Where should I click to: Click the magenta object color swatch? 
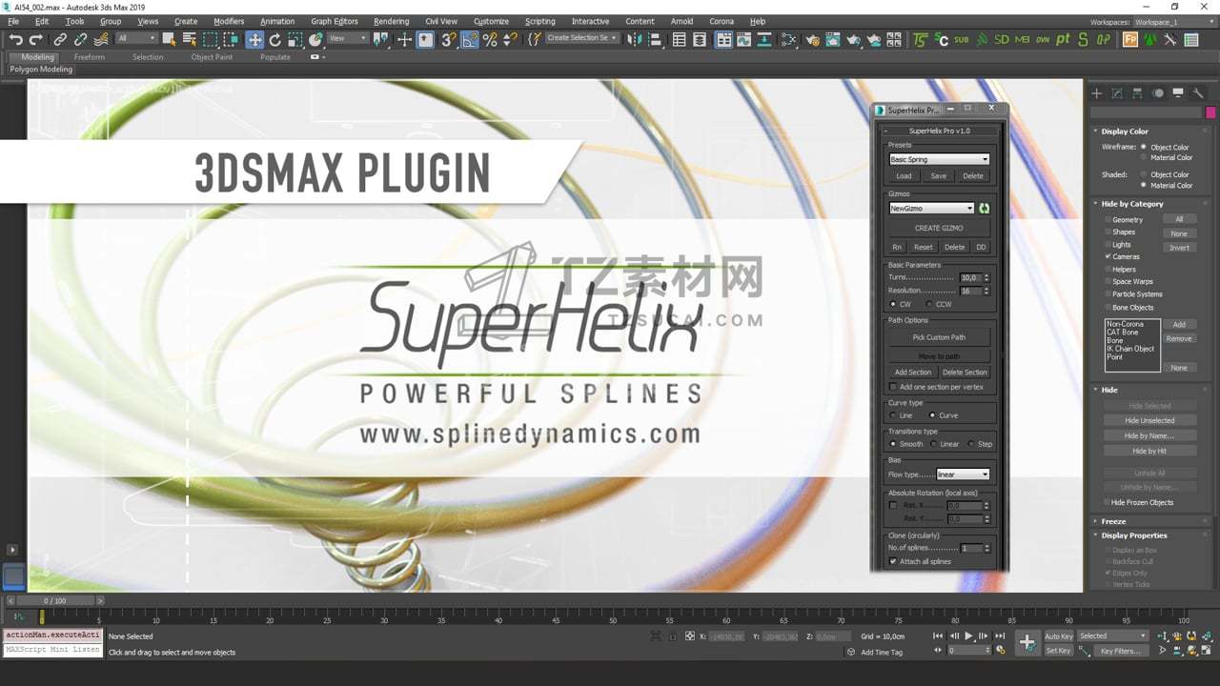point(1210,112)
